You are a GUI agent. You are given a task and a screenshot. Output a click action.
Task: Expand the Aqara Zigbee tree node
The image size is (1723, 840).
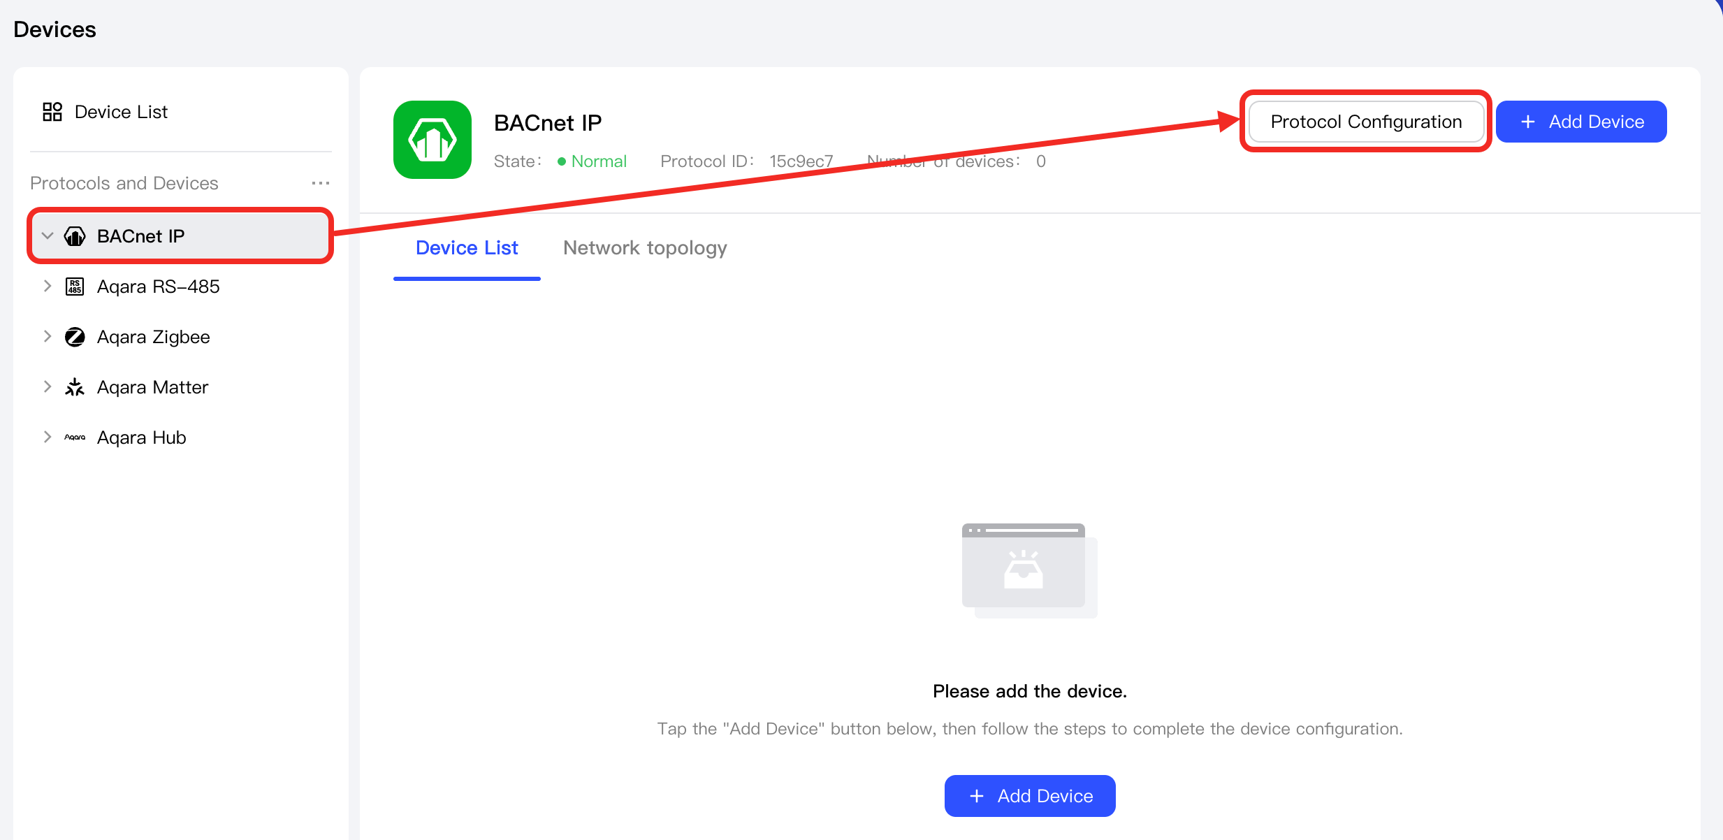(48, 337)
